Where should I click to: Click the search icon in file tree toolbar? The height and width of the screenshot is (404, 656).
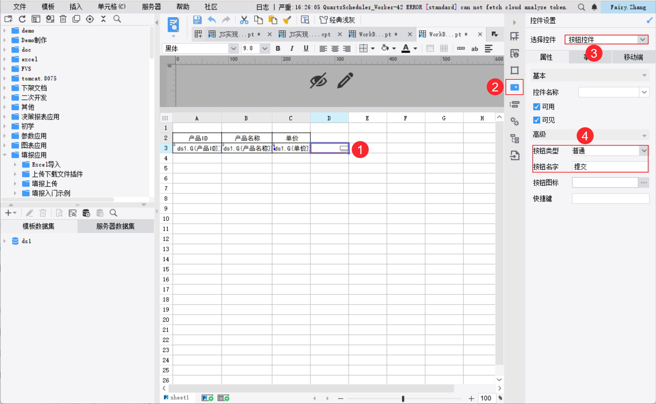[x=117, y=19]
